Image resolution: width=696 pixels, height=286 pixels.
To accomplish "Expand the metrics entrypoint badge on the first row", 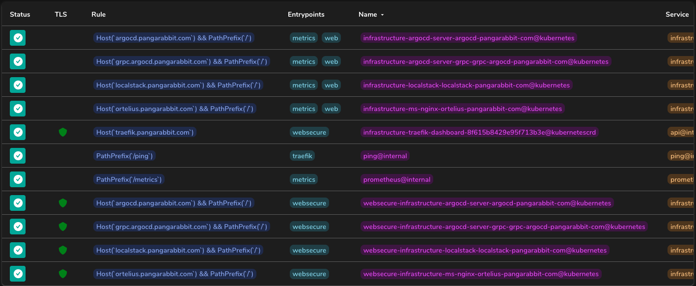I will click(304, 38).
